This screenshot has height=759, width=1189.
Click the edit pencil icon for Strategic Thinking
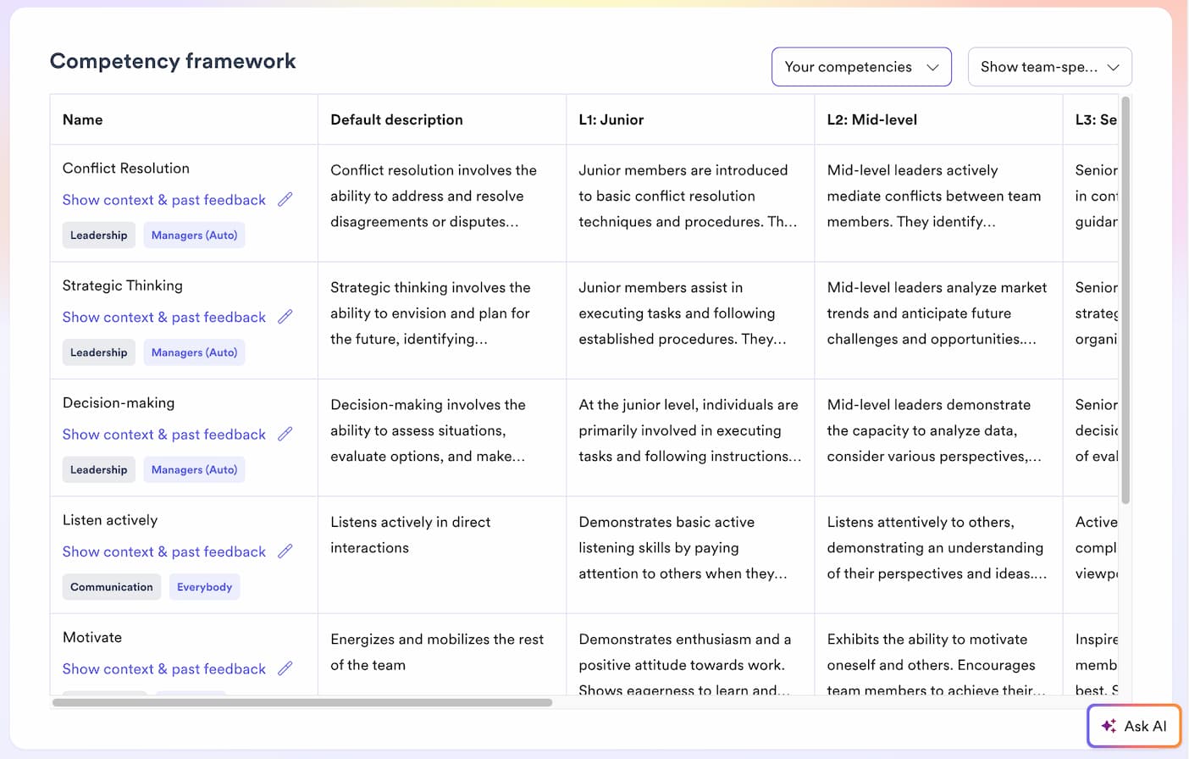point(285,317)
